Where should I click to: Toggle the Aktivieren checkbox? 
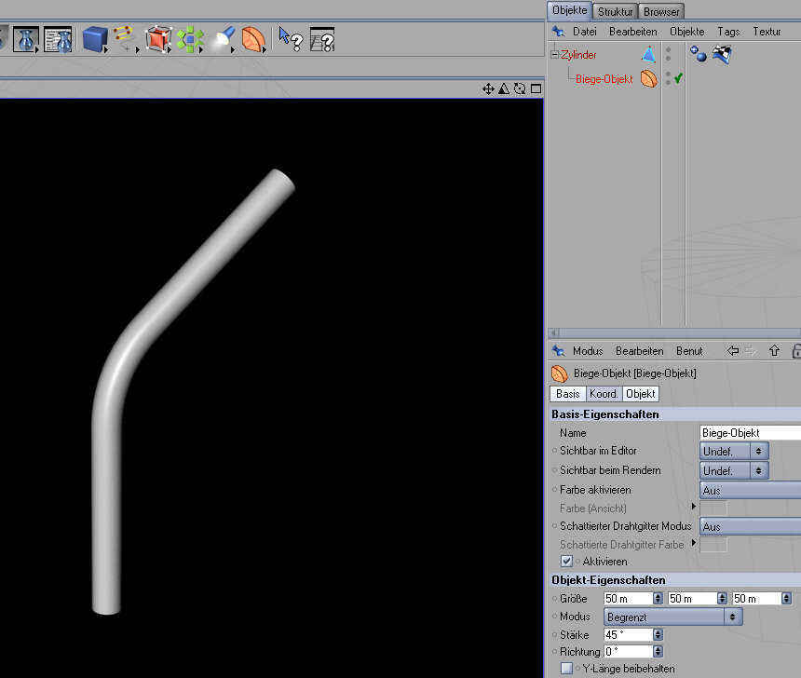click(x=566, y=561)
